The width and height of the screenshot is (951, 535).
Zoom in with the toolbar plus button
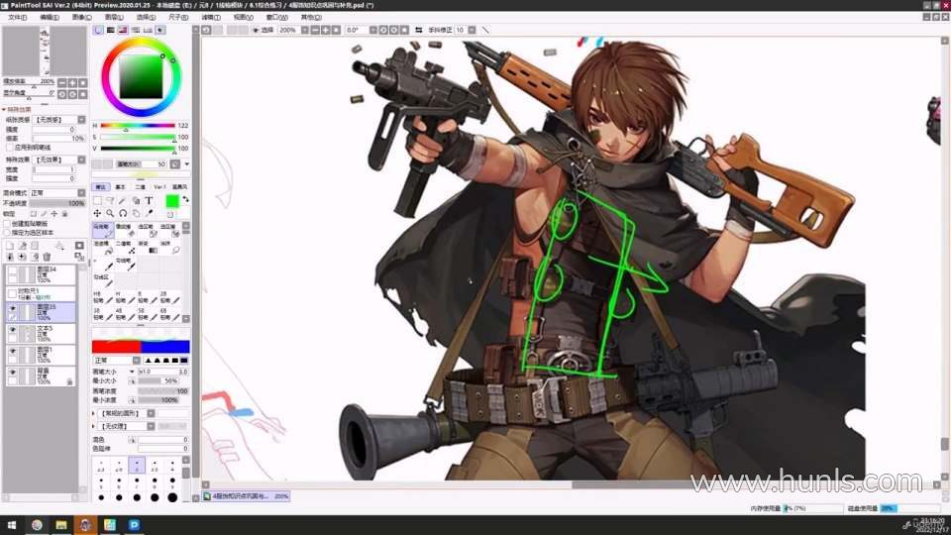coord(326,30)
